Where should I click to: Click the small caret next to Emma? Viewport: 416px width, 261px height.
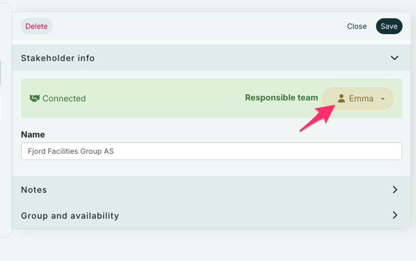[x=382, y=99]
